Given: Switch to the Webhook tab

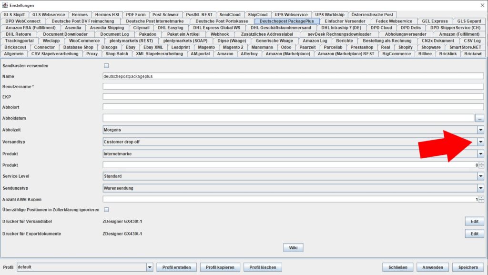Looking at the screenshot, I should (x=220, y=34).
